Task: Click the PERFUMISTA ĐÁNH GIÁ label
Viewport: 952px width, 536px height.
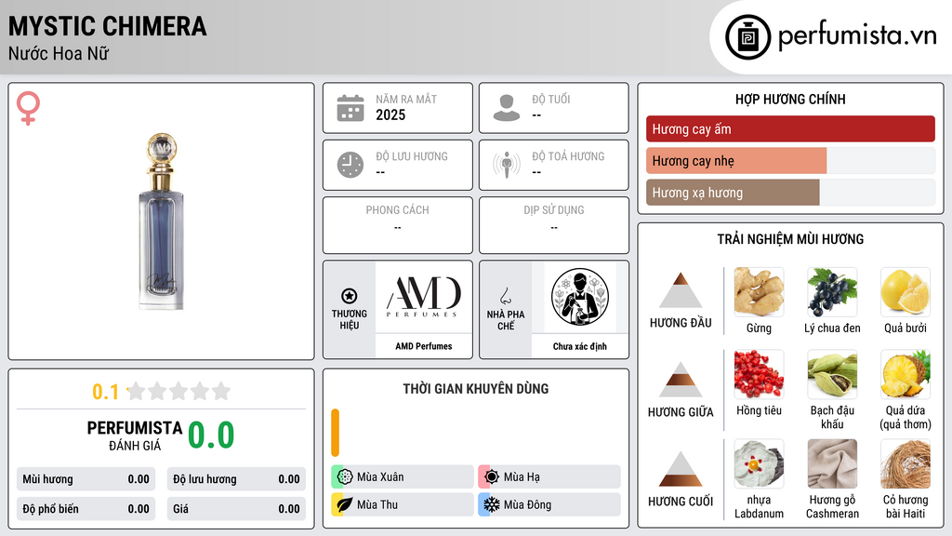Action: click(135, 435)
